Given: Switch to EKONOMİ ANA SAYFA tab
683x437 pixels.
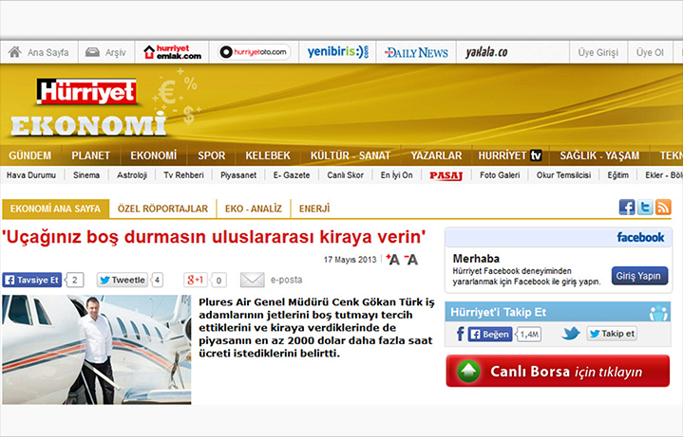Looking at the screenshot, I should pyautogui.click(x=55, y=209).
